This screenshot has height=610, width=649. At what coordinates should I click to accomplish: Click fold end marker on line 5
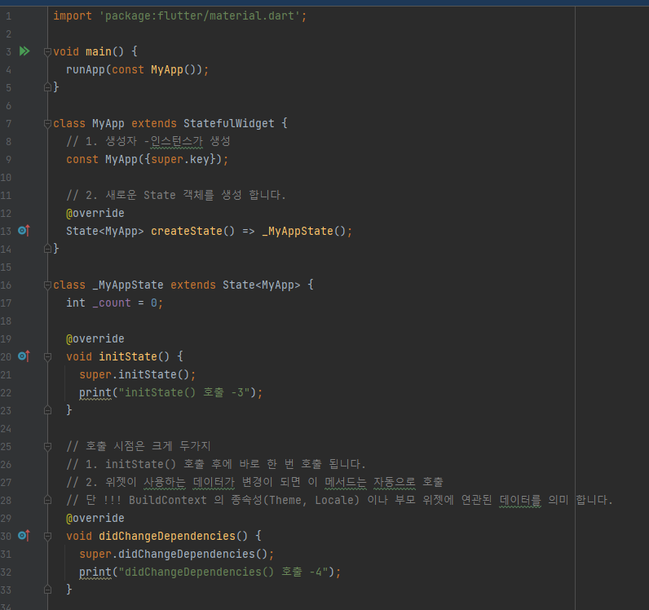(x=47, y=87)
